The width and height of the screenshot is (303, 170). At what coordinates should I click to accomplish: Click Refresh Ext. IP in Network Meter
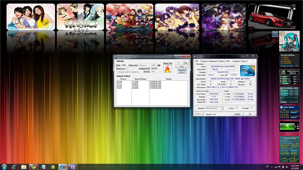click(285, 145)
